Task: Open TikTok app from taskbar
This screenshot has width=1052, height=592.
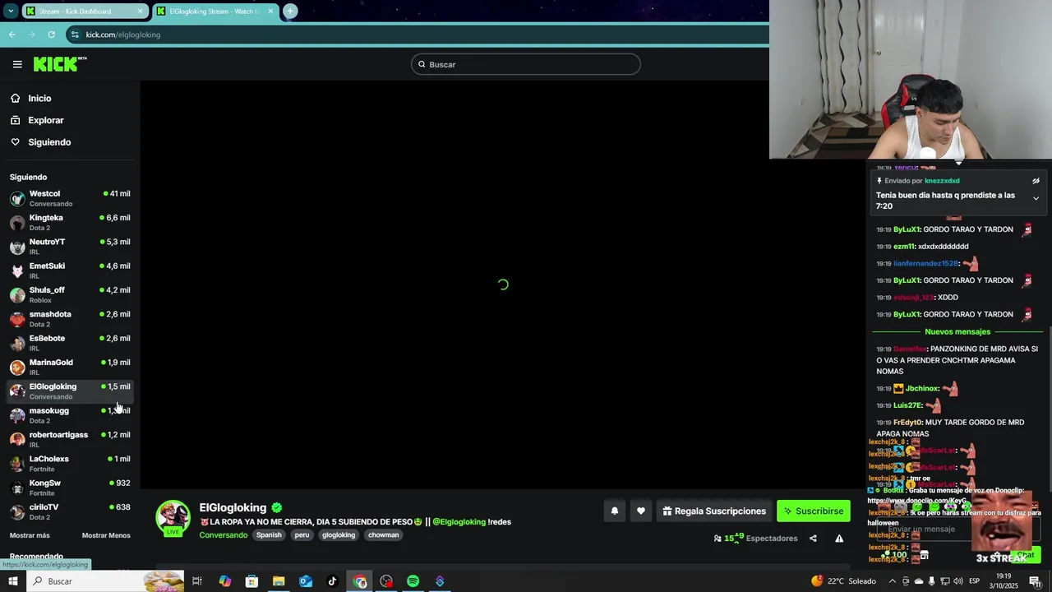Action: [x=332, y=581]
